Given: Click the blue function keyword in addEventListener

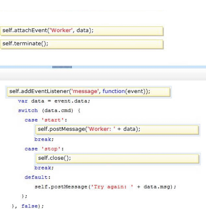Looking at the screenshot, I should click(x=113, y=91).
